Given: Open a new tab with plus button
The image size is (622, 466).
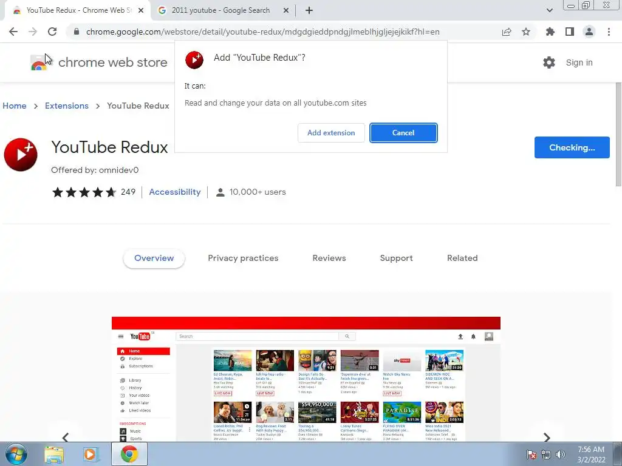Looking at the screenshot, I should [309, 10].
